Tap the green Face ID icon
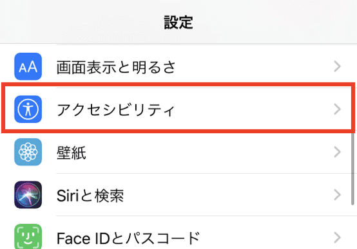This screenshot has height=249, width=357. click(x=28, y=237)
